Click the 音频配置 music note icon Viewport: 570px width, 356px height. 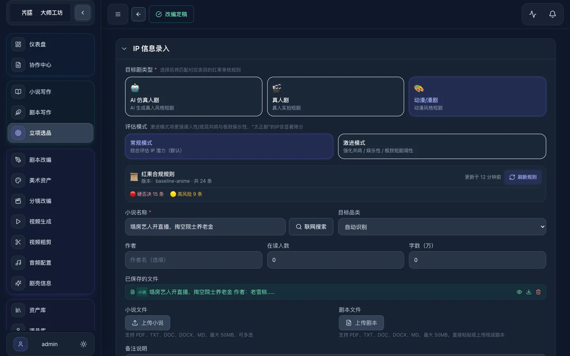pos(18,263)
